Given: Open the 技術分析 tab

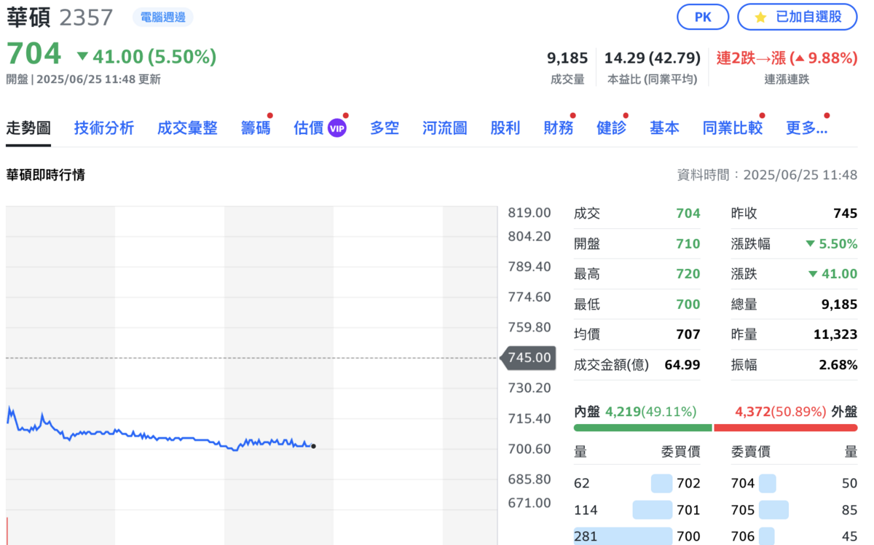Looking at the screenshot, I should coord(103,127).
